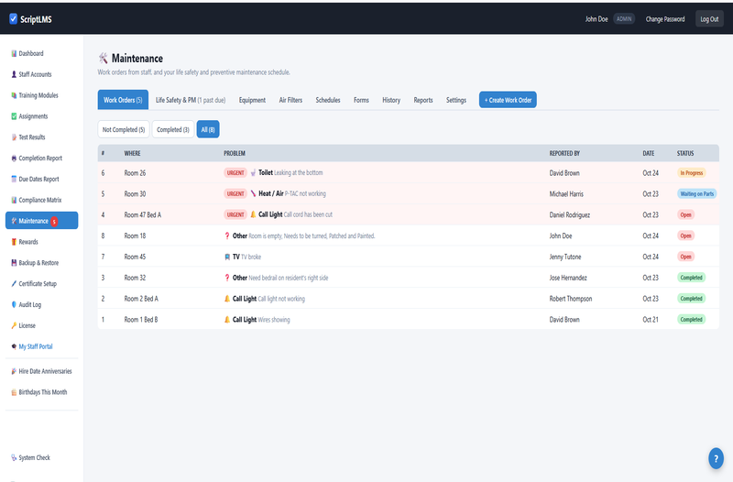
Task: Open the Audit Log sidebar link
Action: click(x=41, y=304)
